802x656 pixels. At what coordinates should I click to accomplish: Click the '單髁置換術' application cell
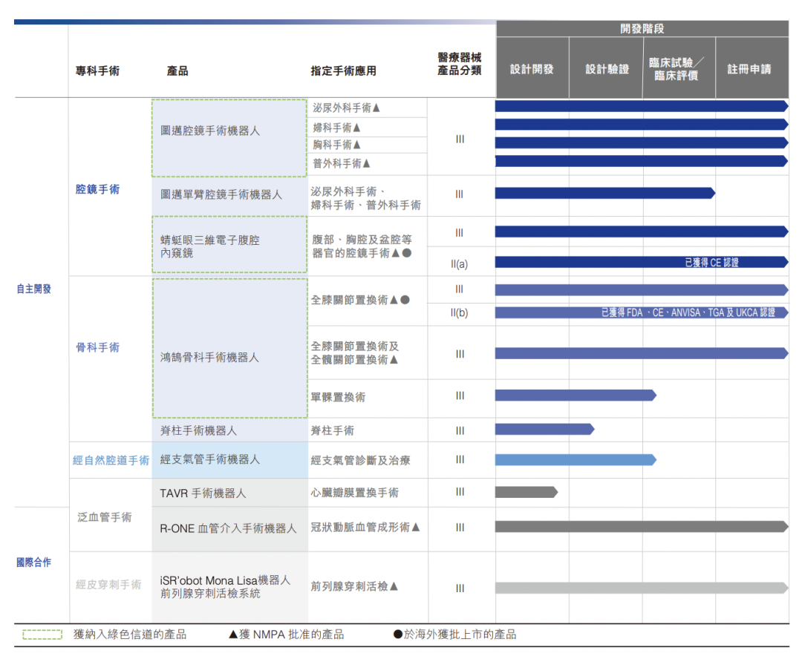tap(338, 397)
